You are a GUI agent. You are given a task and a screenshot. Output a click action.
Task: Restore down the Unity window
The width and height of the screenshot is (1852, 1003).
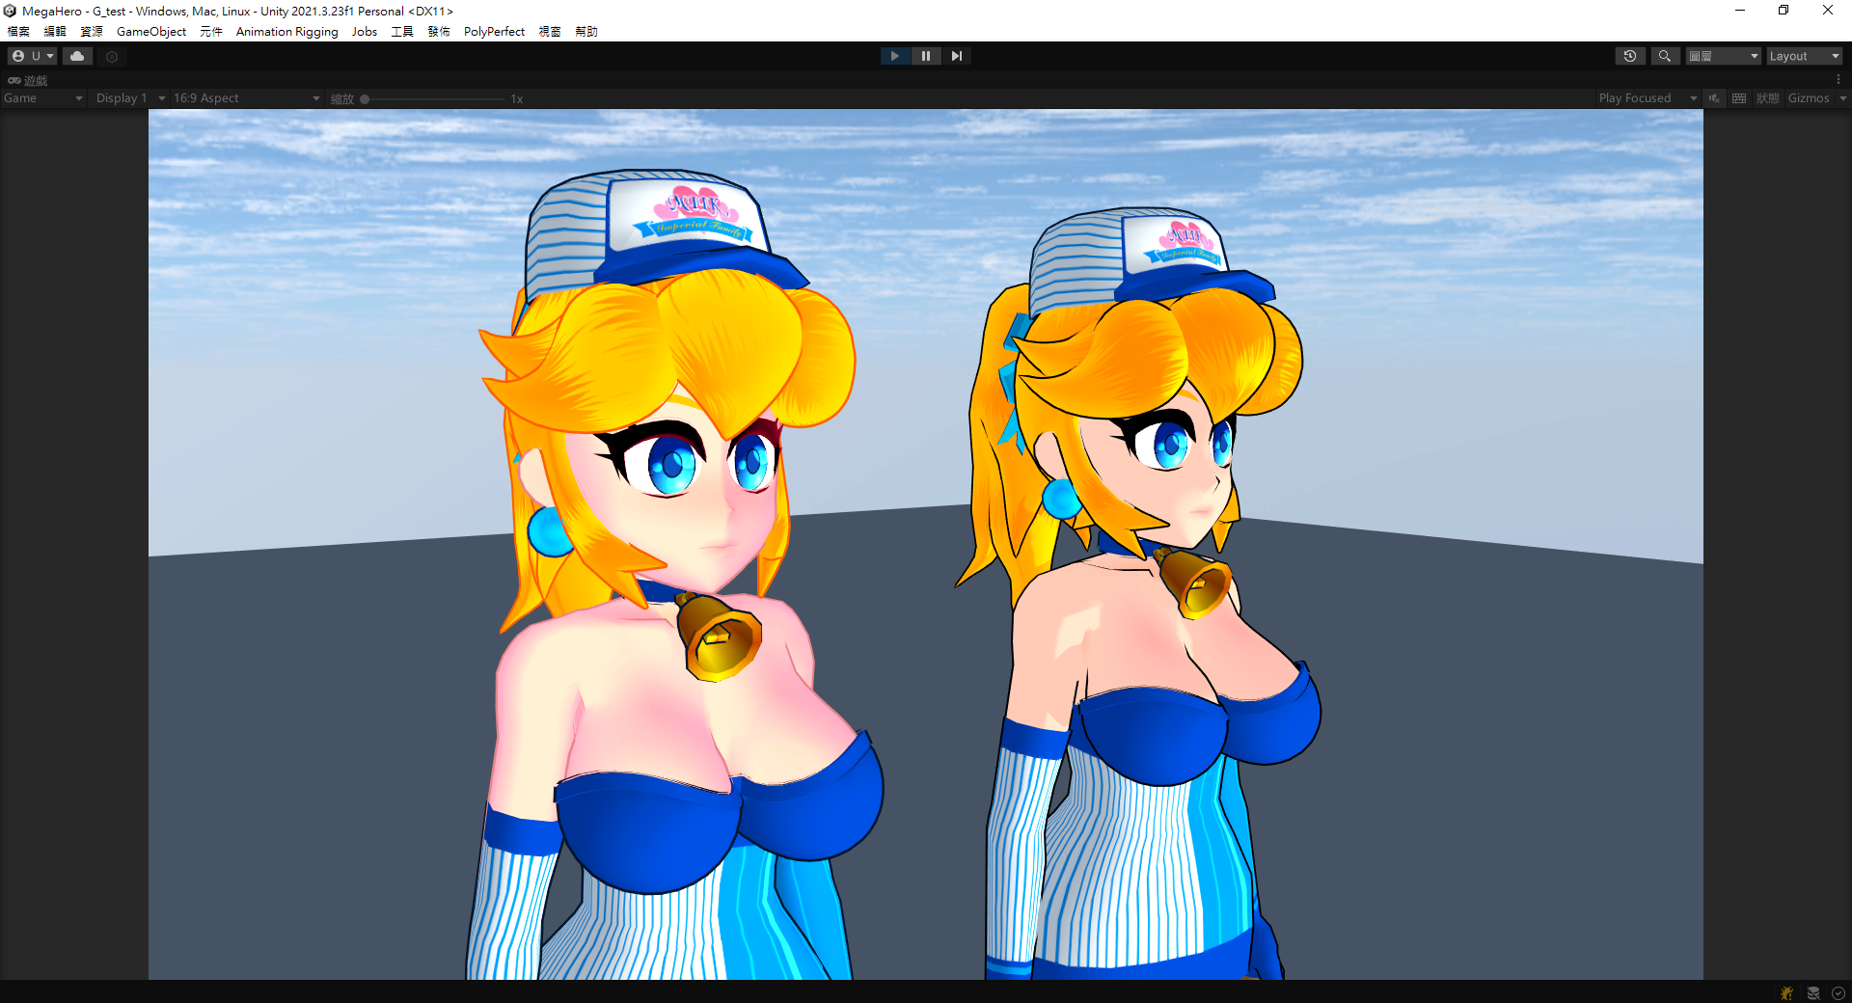1784,11
